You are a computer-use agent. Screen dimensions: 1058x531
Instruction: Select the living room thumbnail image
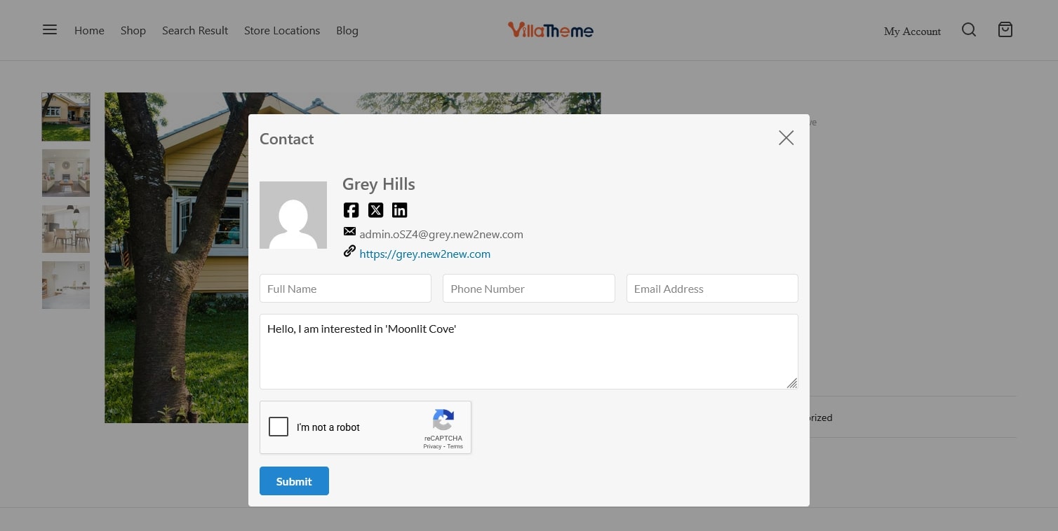tap(66, 173)
